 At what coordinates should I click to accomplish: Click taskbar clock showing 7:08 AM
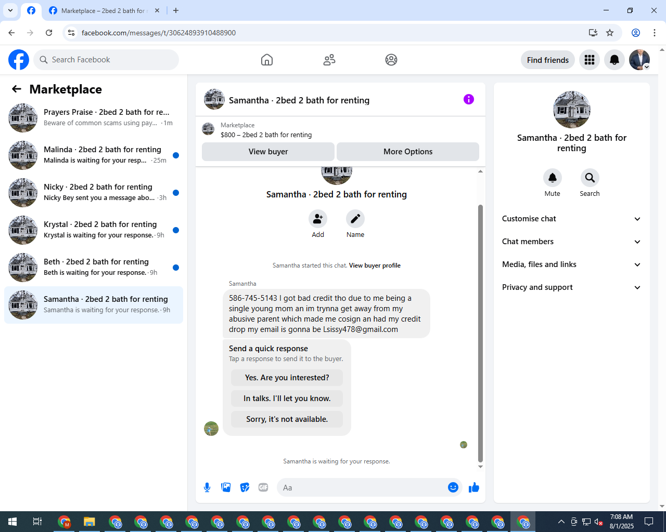(622, 522)
